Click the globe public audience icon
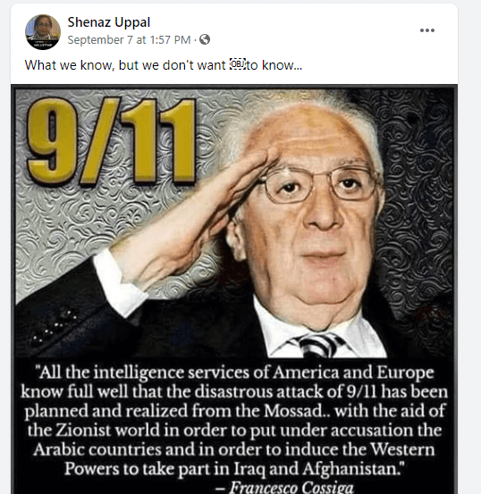Screen dimensions: 481x494 tap(205, 39)
